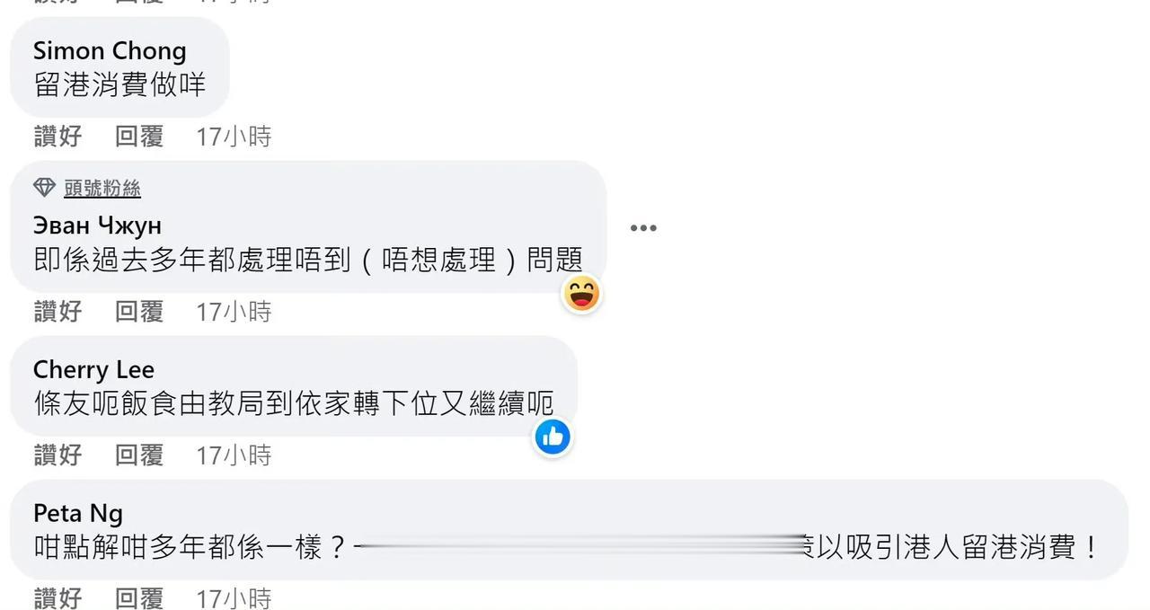1150x610 pixels.
Task: Click the diamond top fan badge icon
Action: 44,188
